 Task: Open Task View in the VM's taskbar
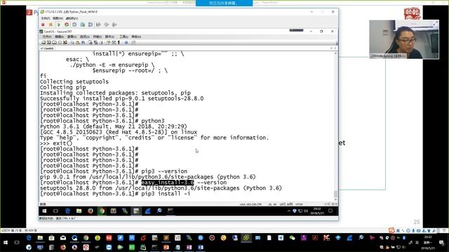coord(55,211)
